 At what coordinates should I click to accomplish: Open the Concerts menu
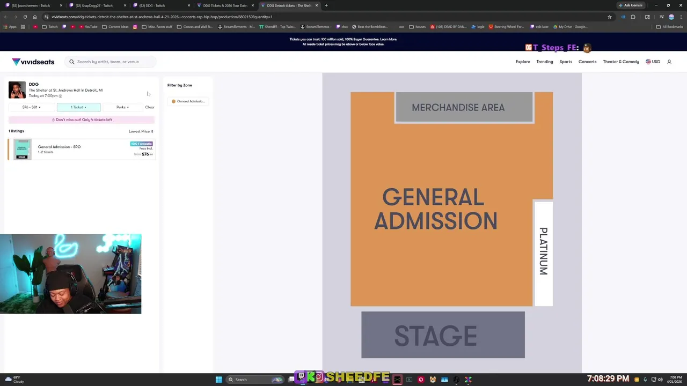(x=588, y=62)
